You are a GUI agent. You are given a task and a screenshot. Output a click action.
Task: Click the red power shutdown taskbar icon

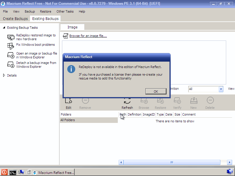click(x=4, y=172)
